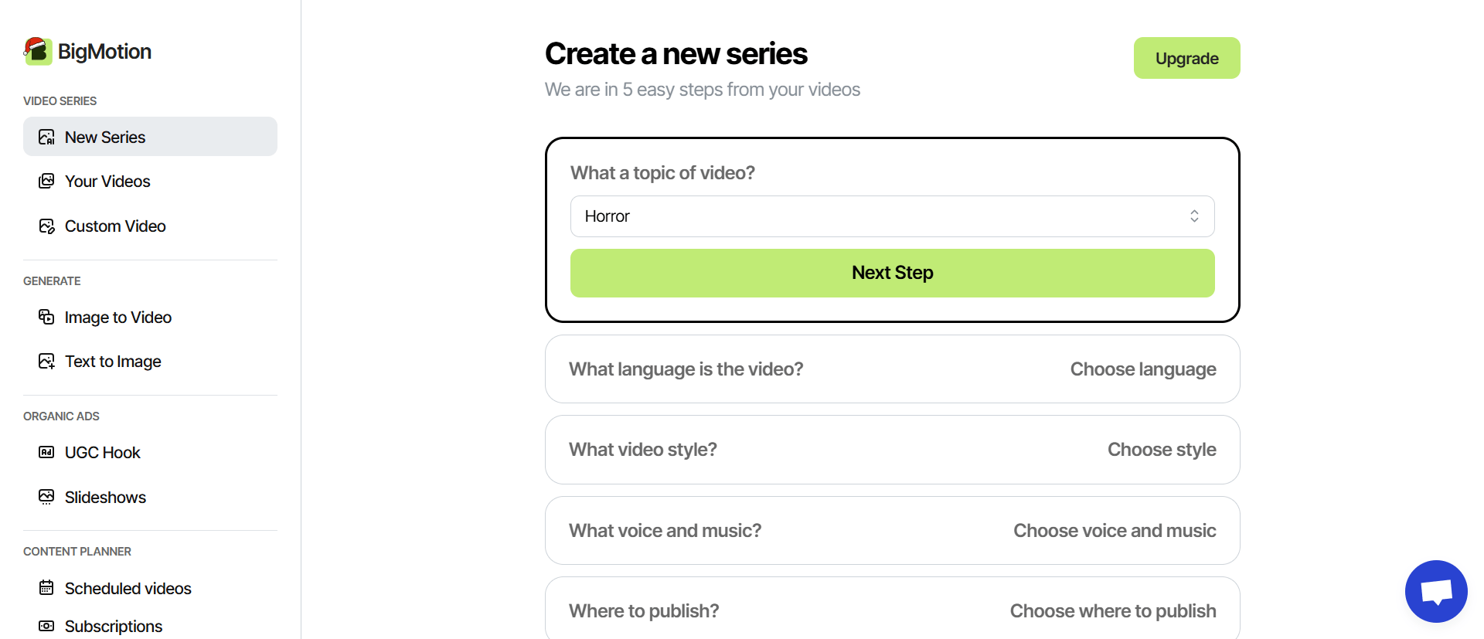Click the BigMotion logo icon

[x=38, y=51]
